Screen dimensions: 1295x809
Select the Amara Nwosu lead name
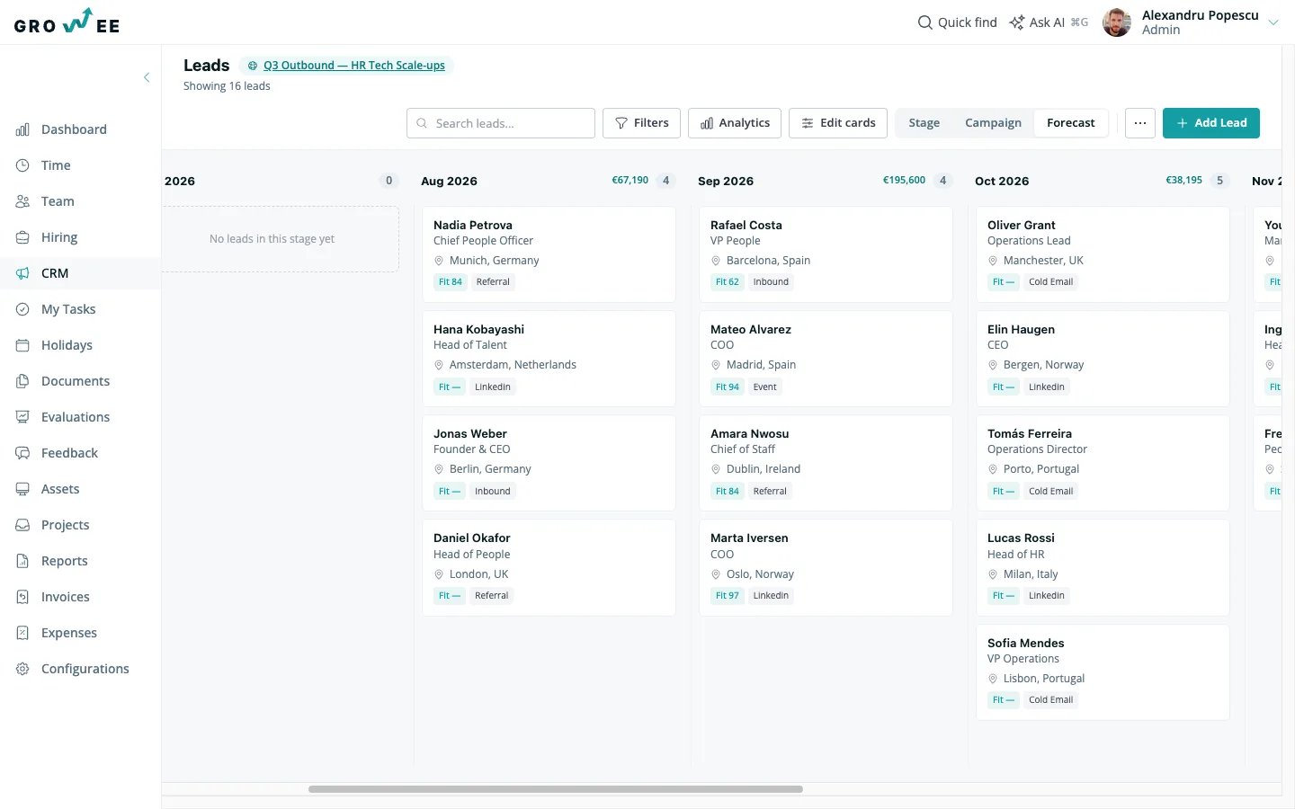point(749,434)
